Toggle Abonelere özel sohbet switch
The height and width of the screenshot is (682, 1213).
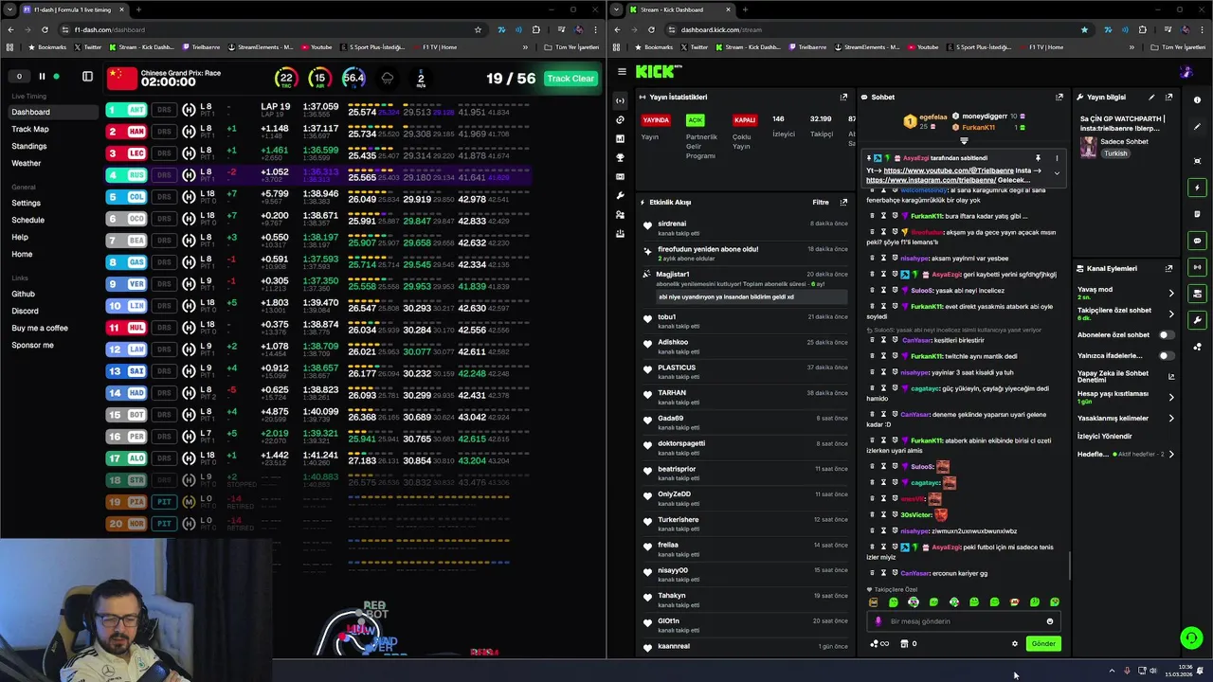[x=1166, y=335]
